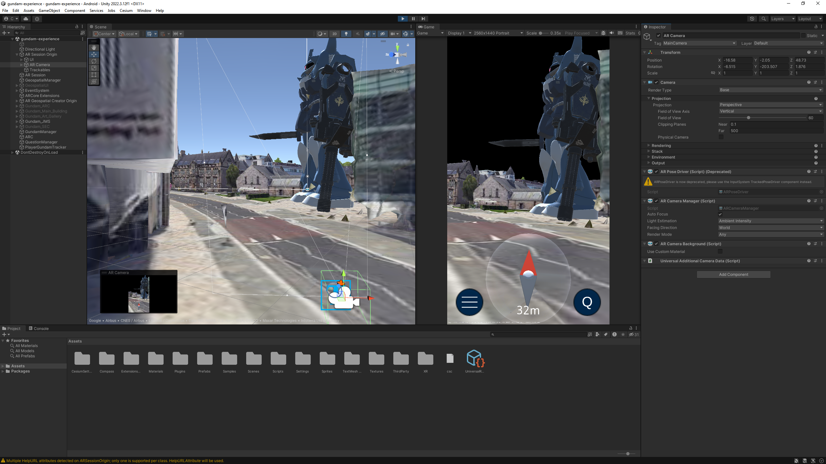Select the Rotate tool
The width and height of the screenshot is (826, 464).
tap(94, 61)
